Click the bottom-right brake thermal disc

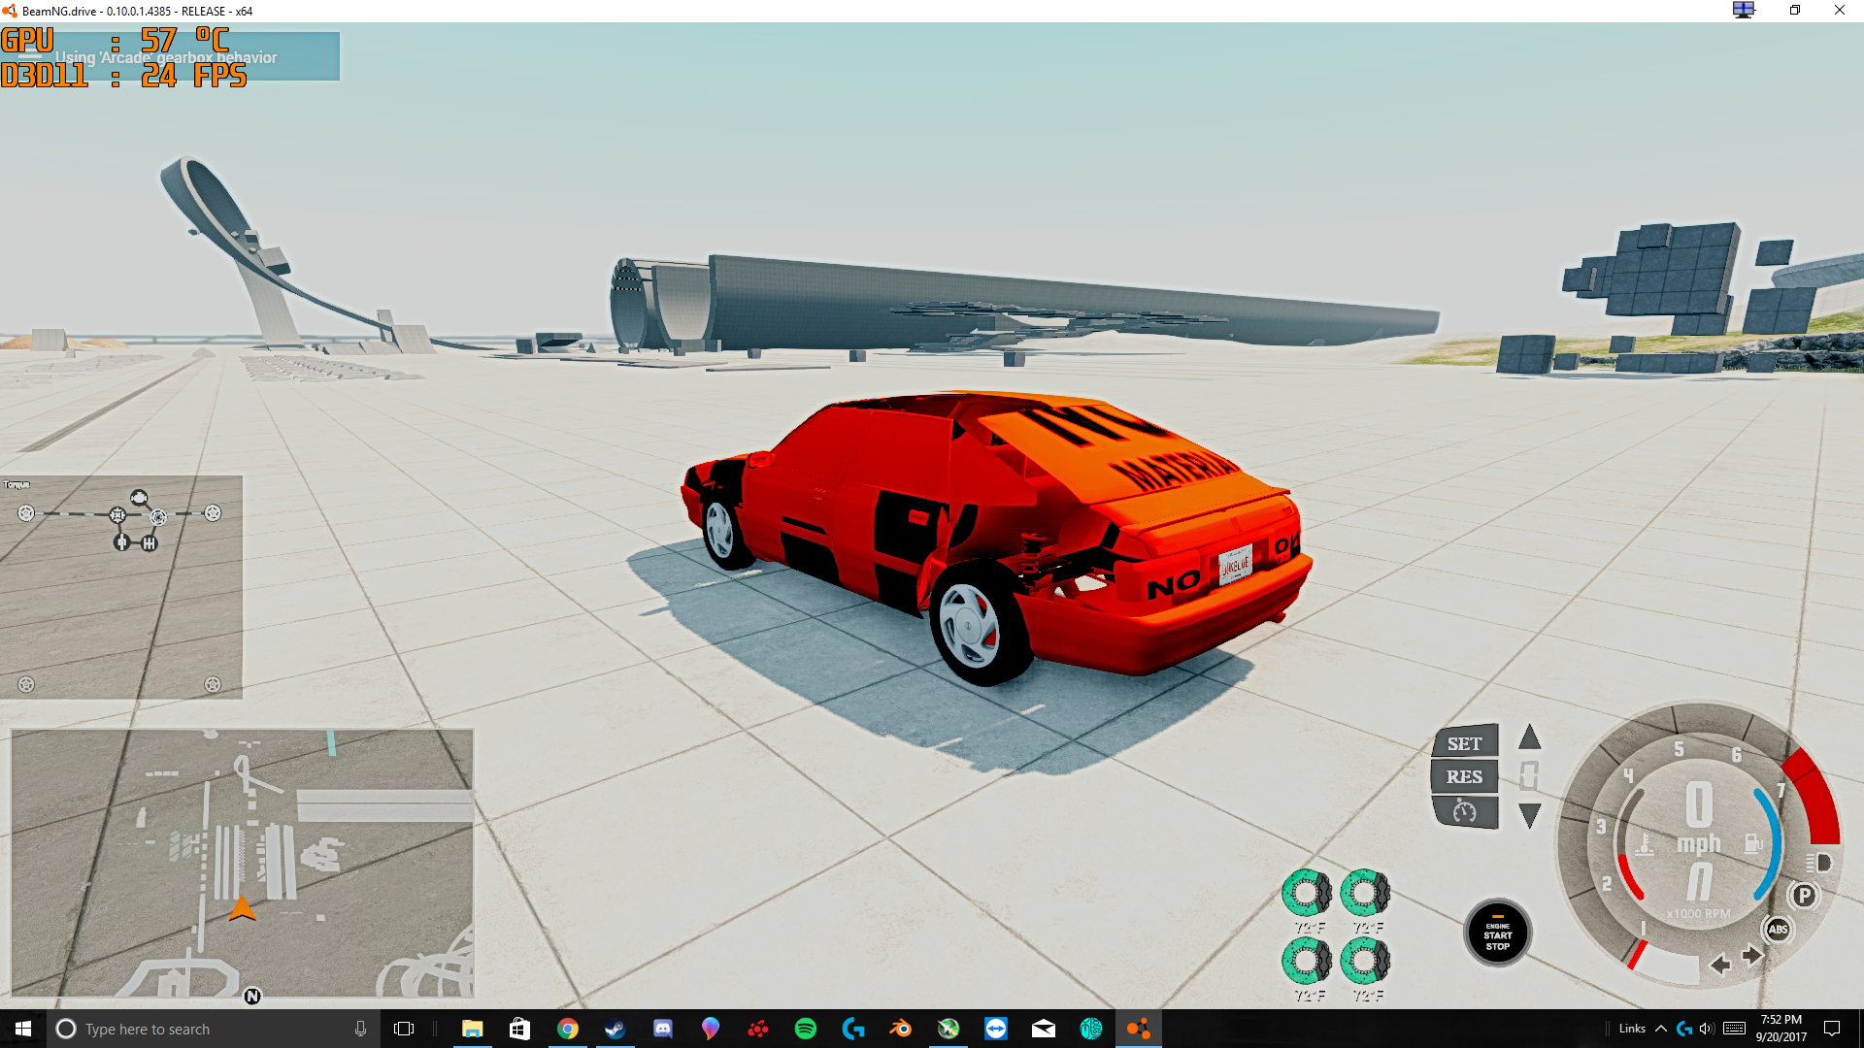coord(1365,961)
